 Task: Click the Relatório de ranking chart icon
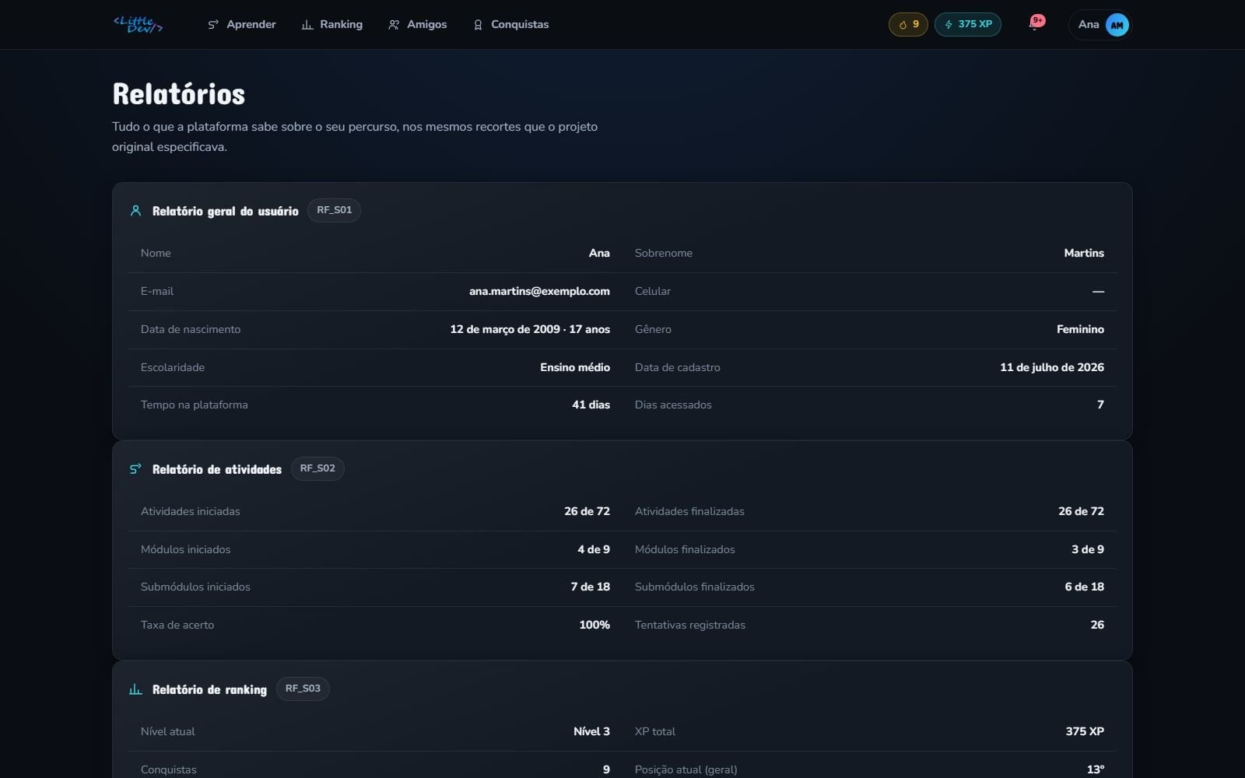[x=135, y=689]
